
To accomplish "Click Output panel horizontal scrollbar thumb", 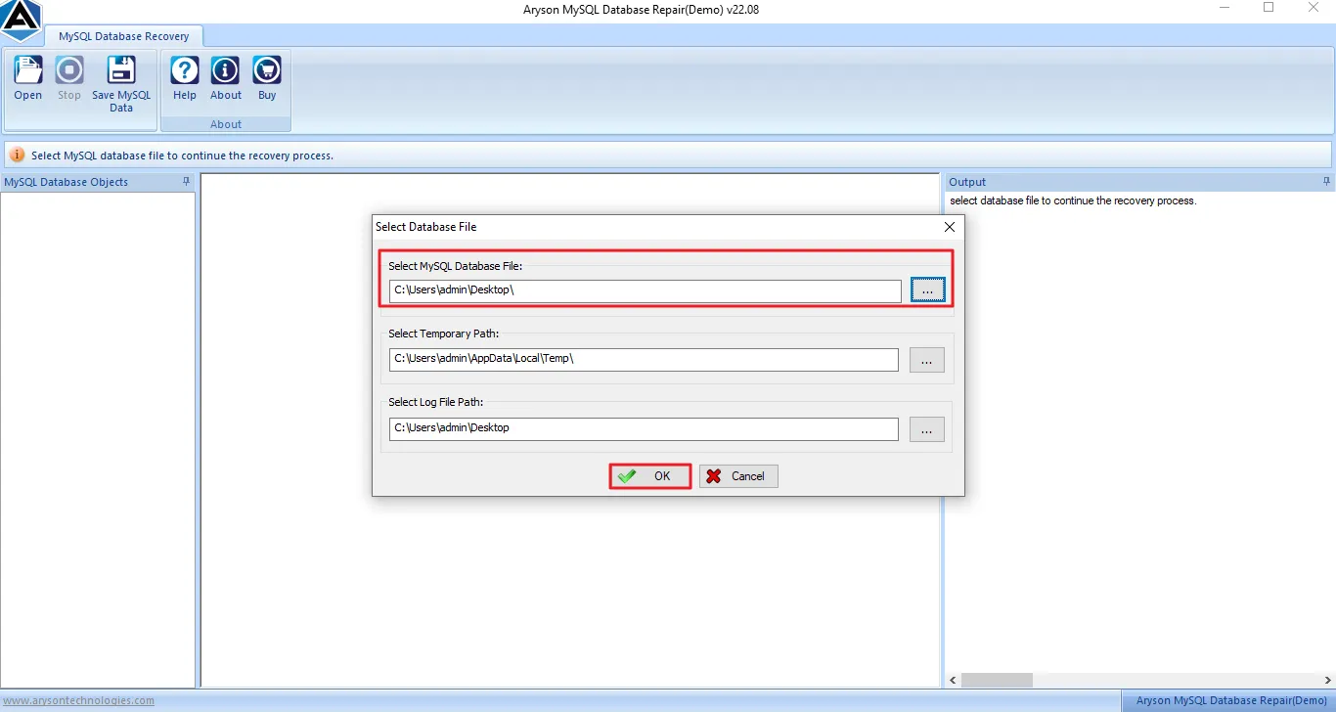I will click(997, 680).
